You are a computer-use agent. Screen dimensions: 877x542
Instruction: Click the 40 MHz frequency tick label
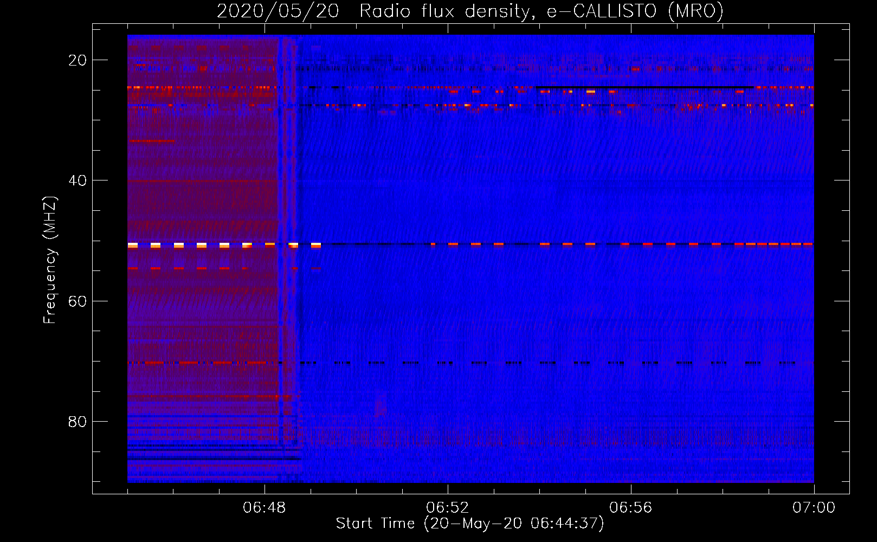78,180
